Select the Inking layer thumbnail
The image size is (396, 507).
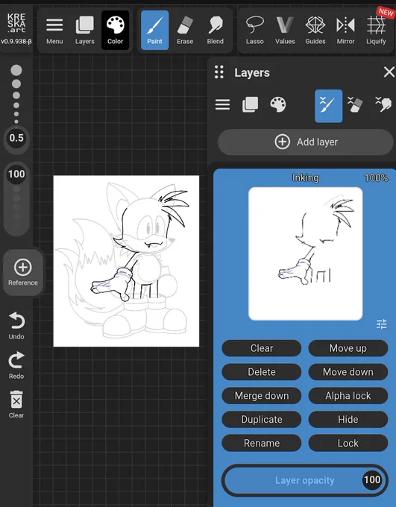[x=306, y=253]
